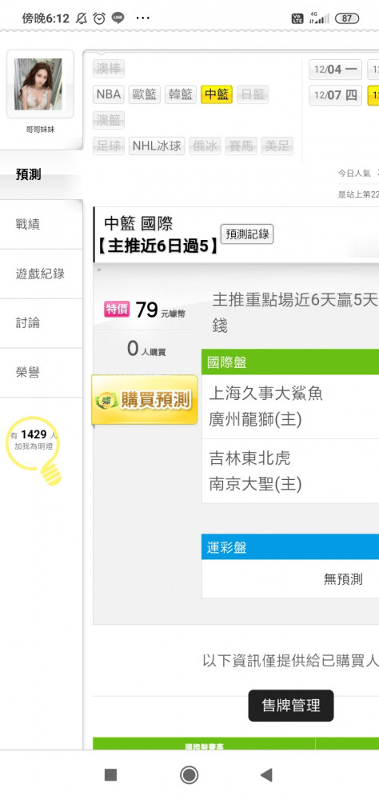Tap the 售牌管理 black button
The height and width of the screenshot is (800, 379).
pyautogui.click(x=291, y=706)
